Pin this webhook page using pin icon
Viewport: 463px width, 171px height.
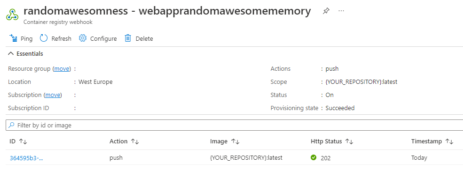pos(326,11)
